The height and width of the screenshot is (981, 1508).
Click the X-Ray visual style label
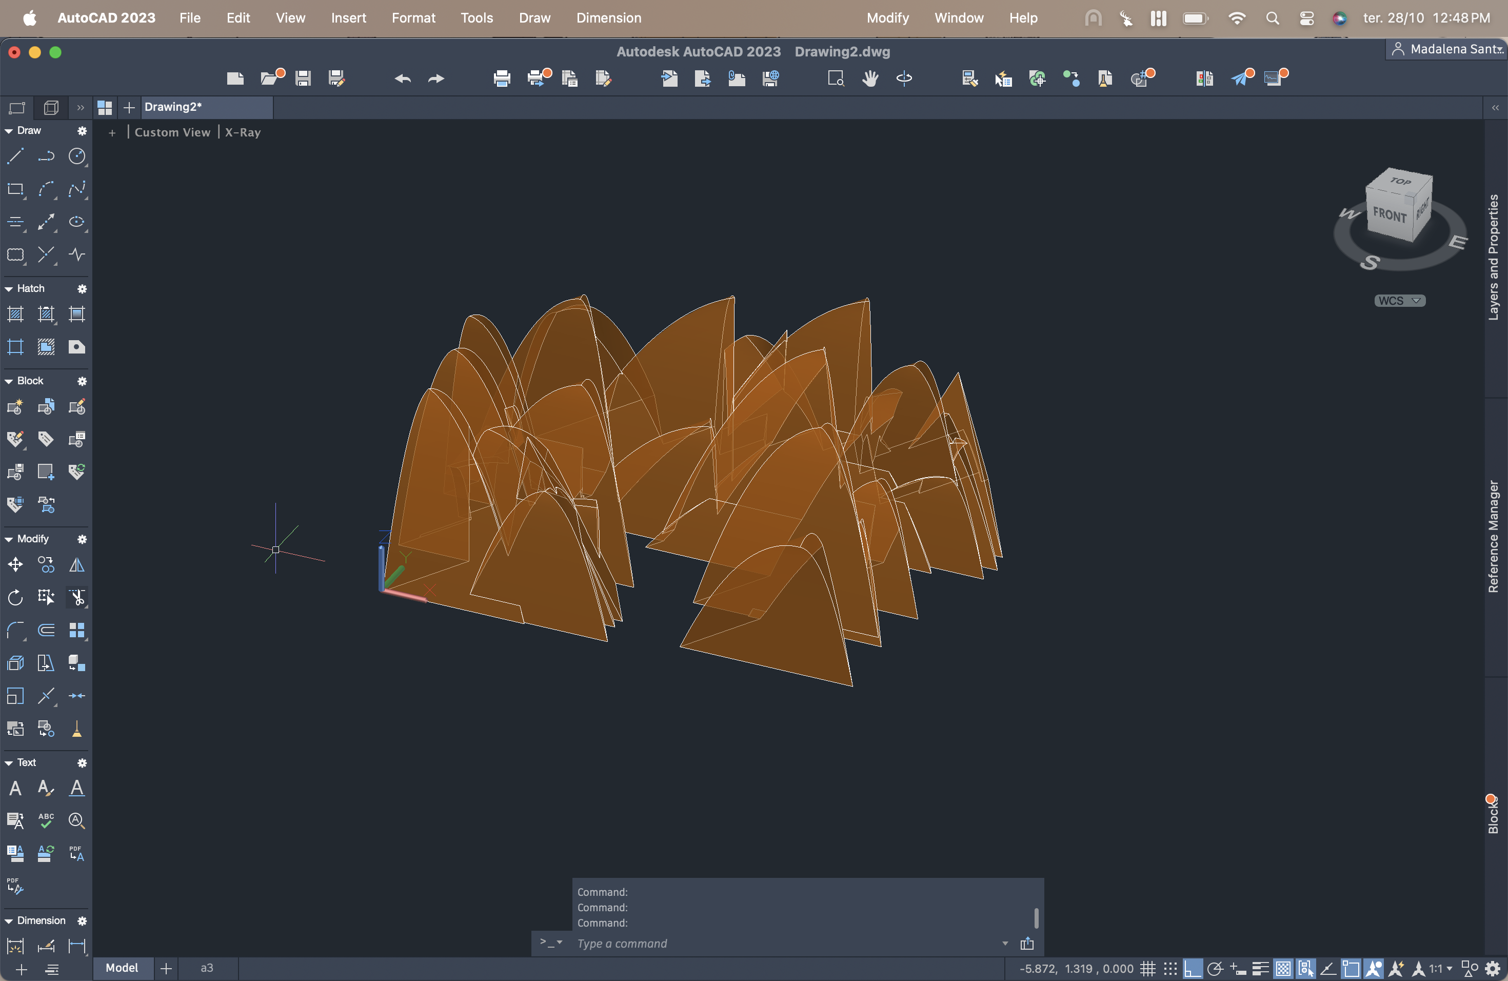click(243, 132)
